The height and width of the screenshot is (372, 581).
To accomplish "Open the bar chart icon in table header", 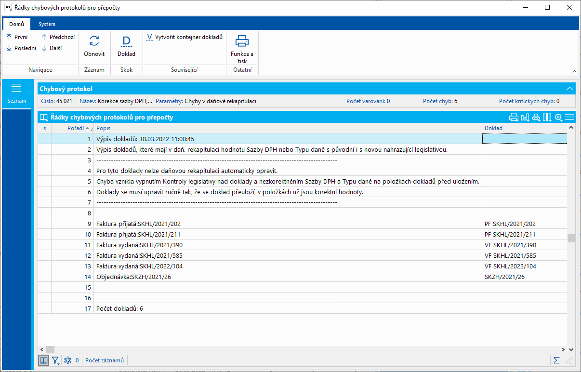I will 525,117.
